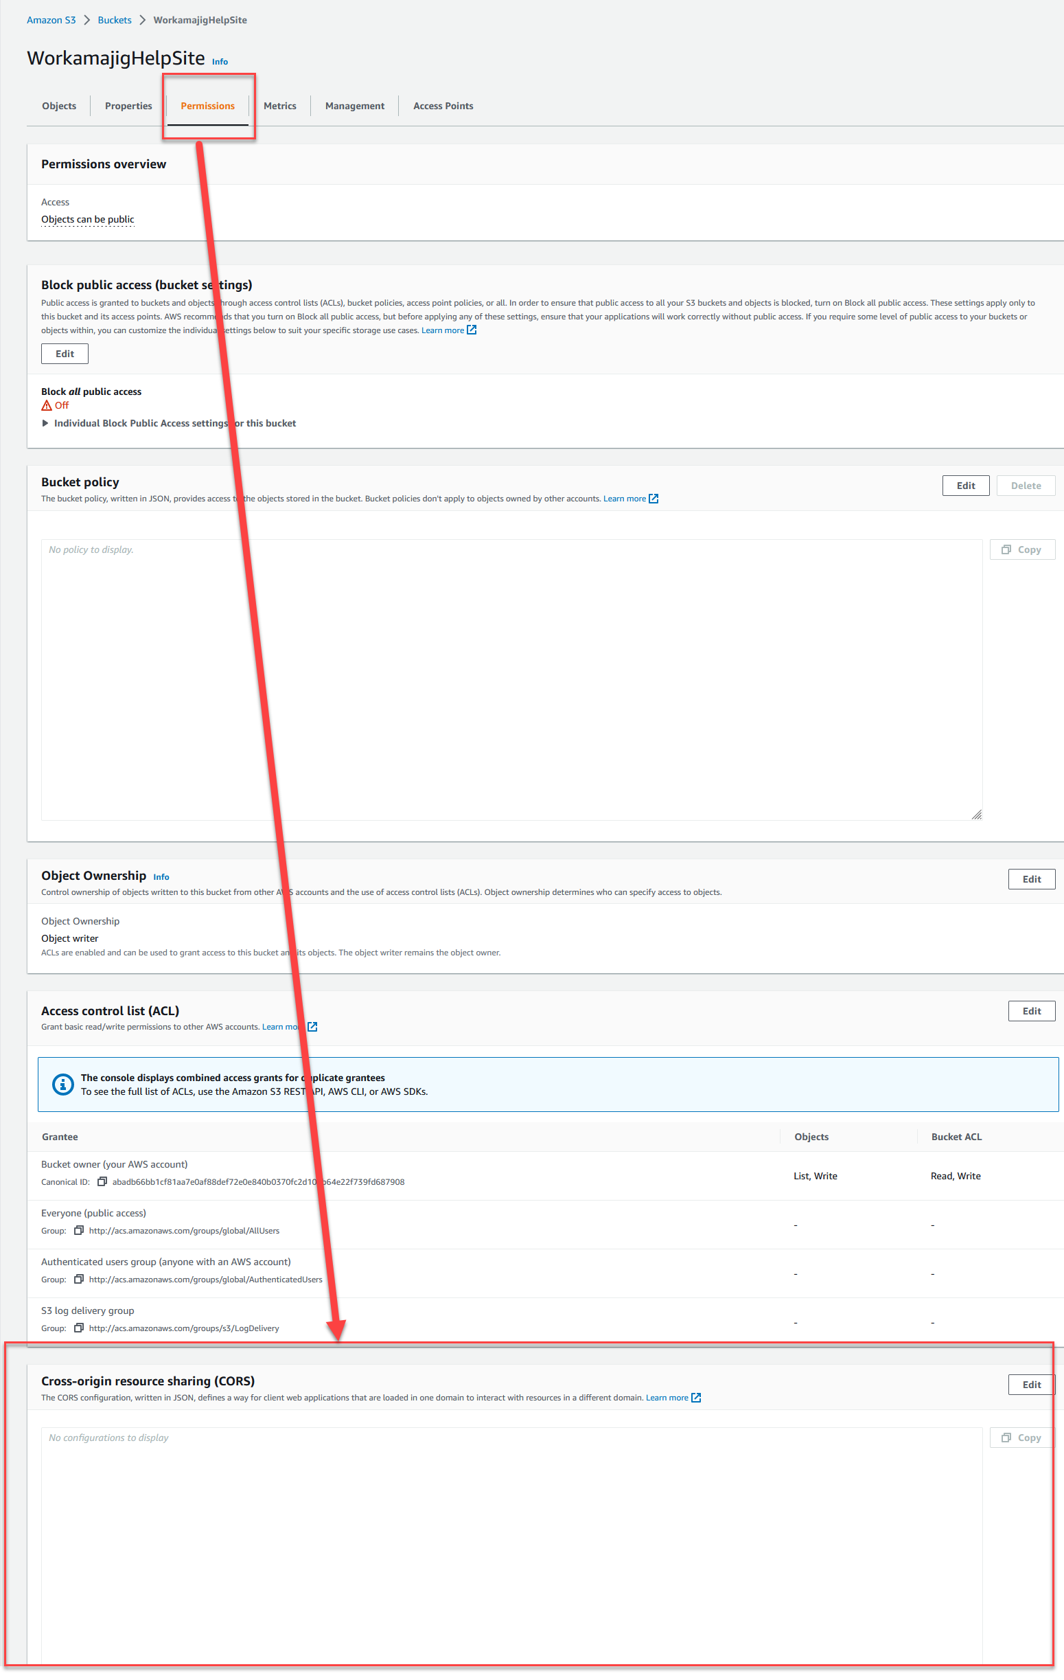
Task: Copy the bucket owner Canonical ID
Action: tap(102, 1182)
